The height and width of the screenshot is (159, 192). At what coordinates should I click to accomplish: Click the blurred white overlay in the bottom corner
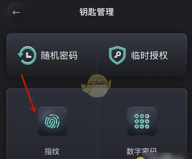click(x=167, y=156)
